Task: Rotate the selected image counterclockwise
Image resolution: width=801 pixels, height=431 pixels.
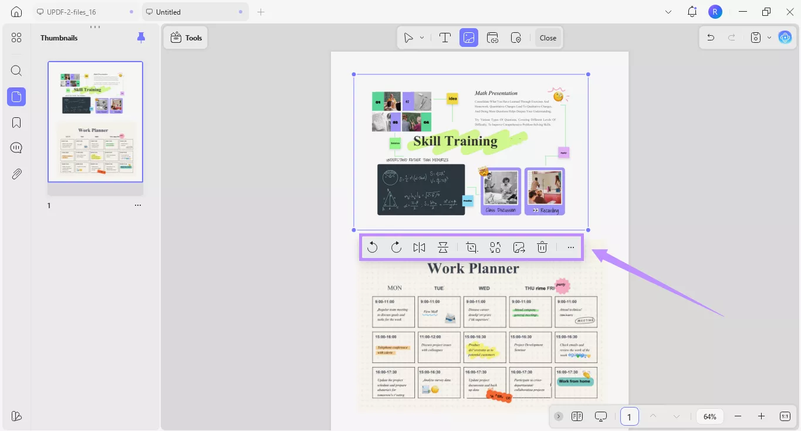Action: pos(373,247)
